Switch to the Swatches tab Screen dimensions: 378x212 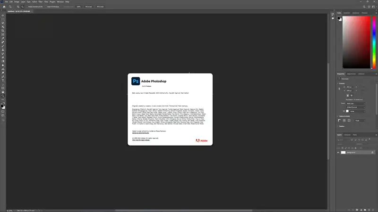[x=347, y=13]
